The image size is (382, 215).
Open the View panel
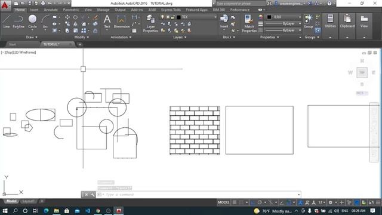(364, 21)
